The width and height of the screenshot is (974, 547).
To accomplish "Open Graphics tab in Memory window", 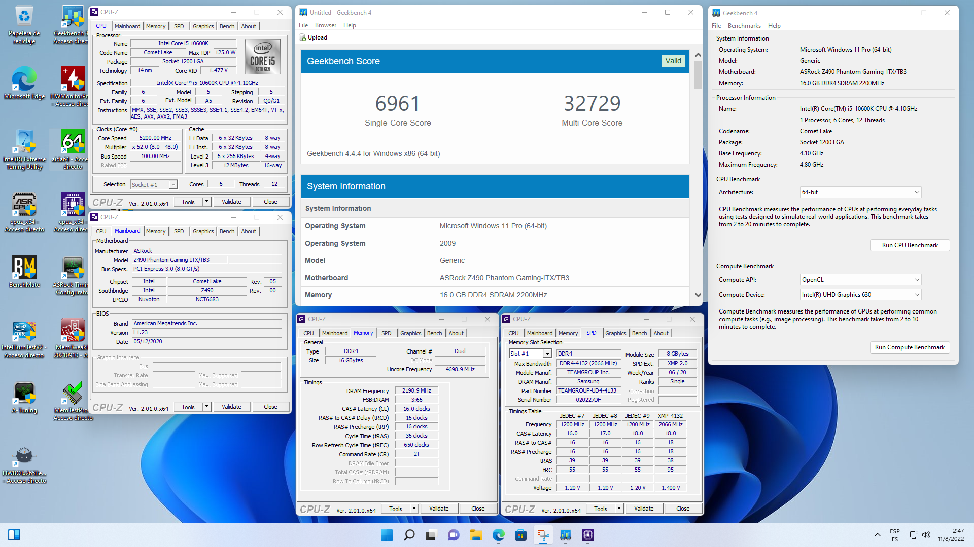I will [410, 333].
